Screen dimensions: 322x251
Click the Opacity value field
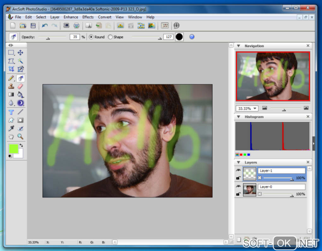click(75, 37)
